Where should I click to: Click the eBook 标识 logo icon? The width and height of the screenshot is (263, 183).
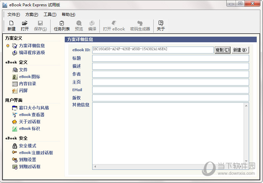(15, 128)
